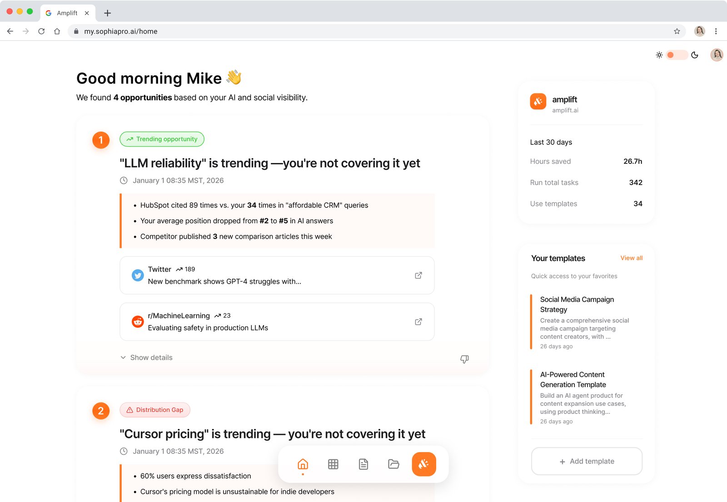This screenshot has height=502, width=727.
Task: Open the Twitter trending post card
Action: [x=277, y=276]
